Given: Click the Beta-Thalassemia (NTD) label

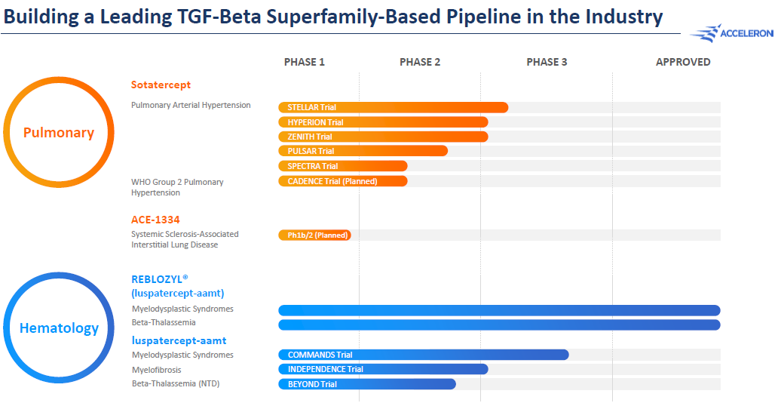Looking at the screenshot, I should 176,384.
